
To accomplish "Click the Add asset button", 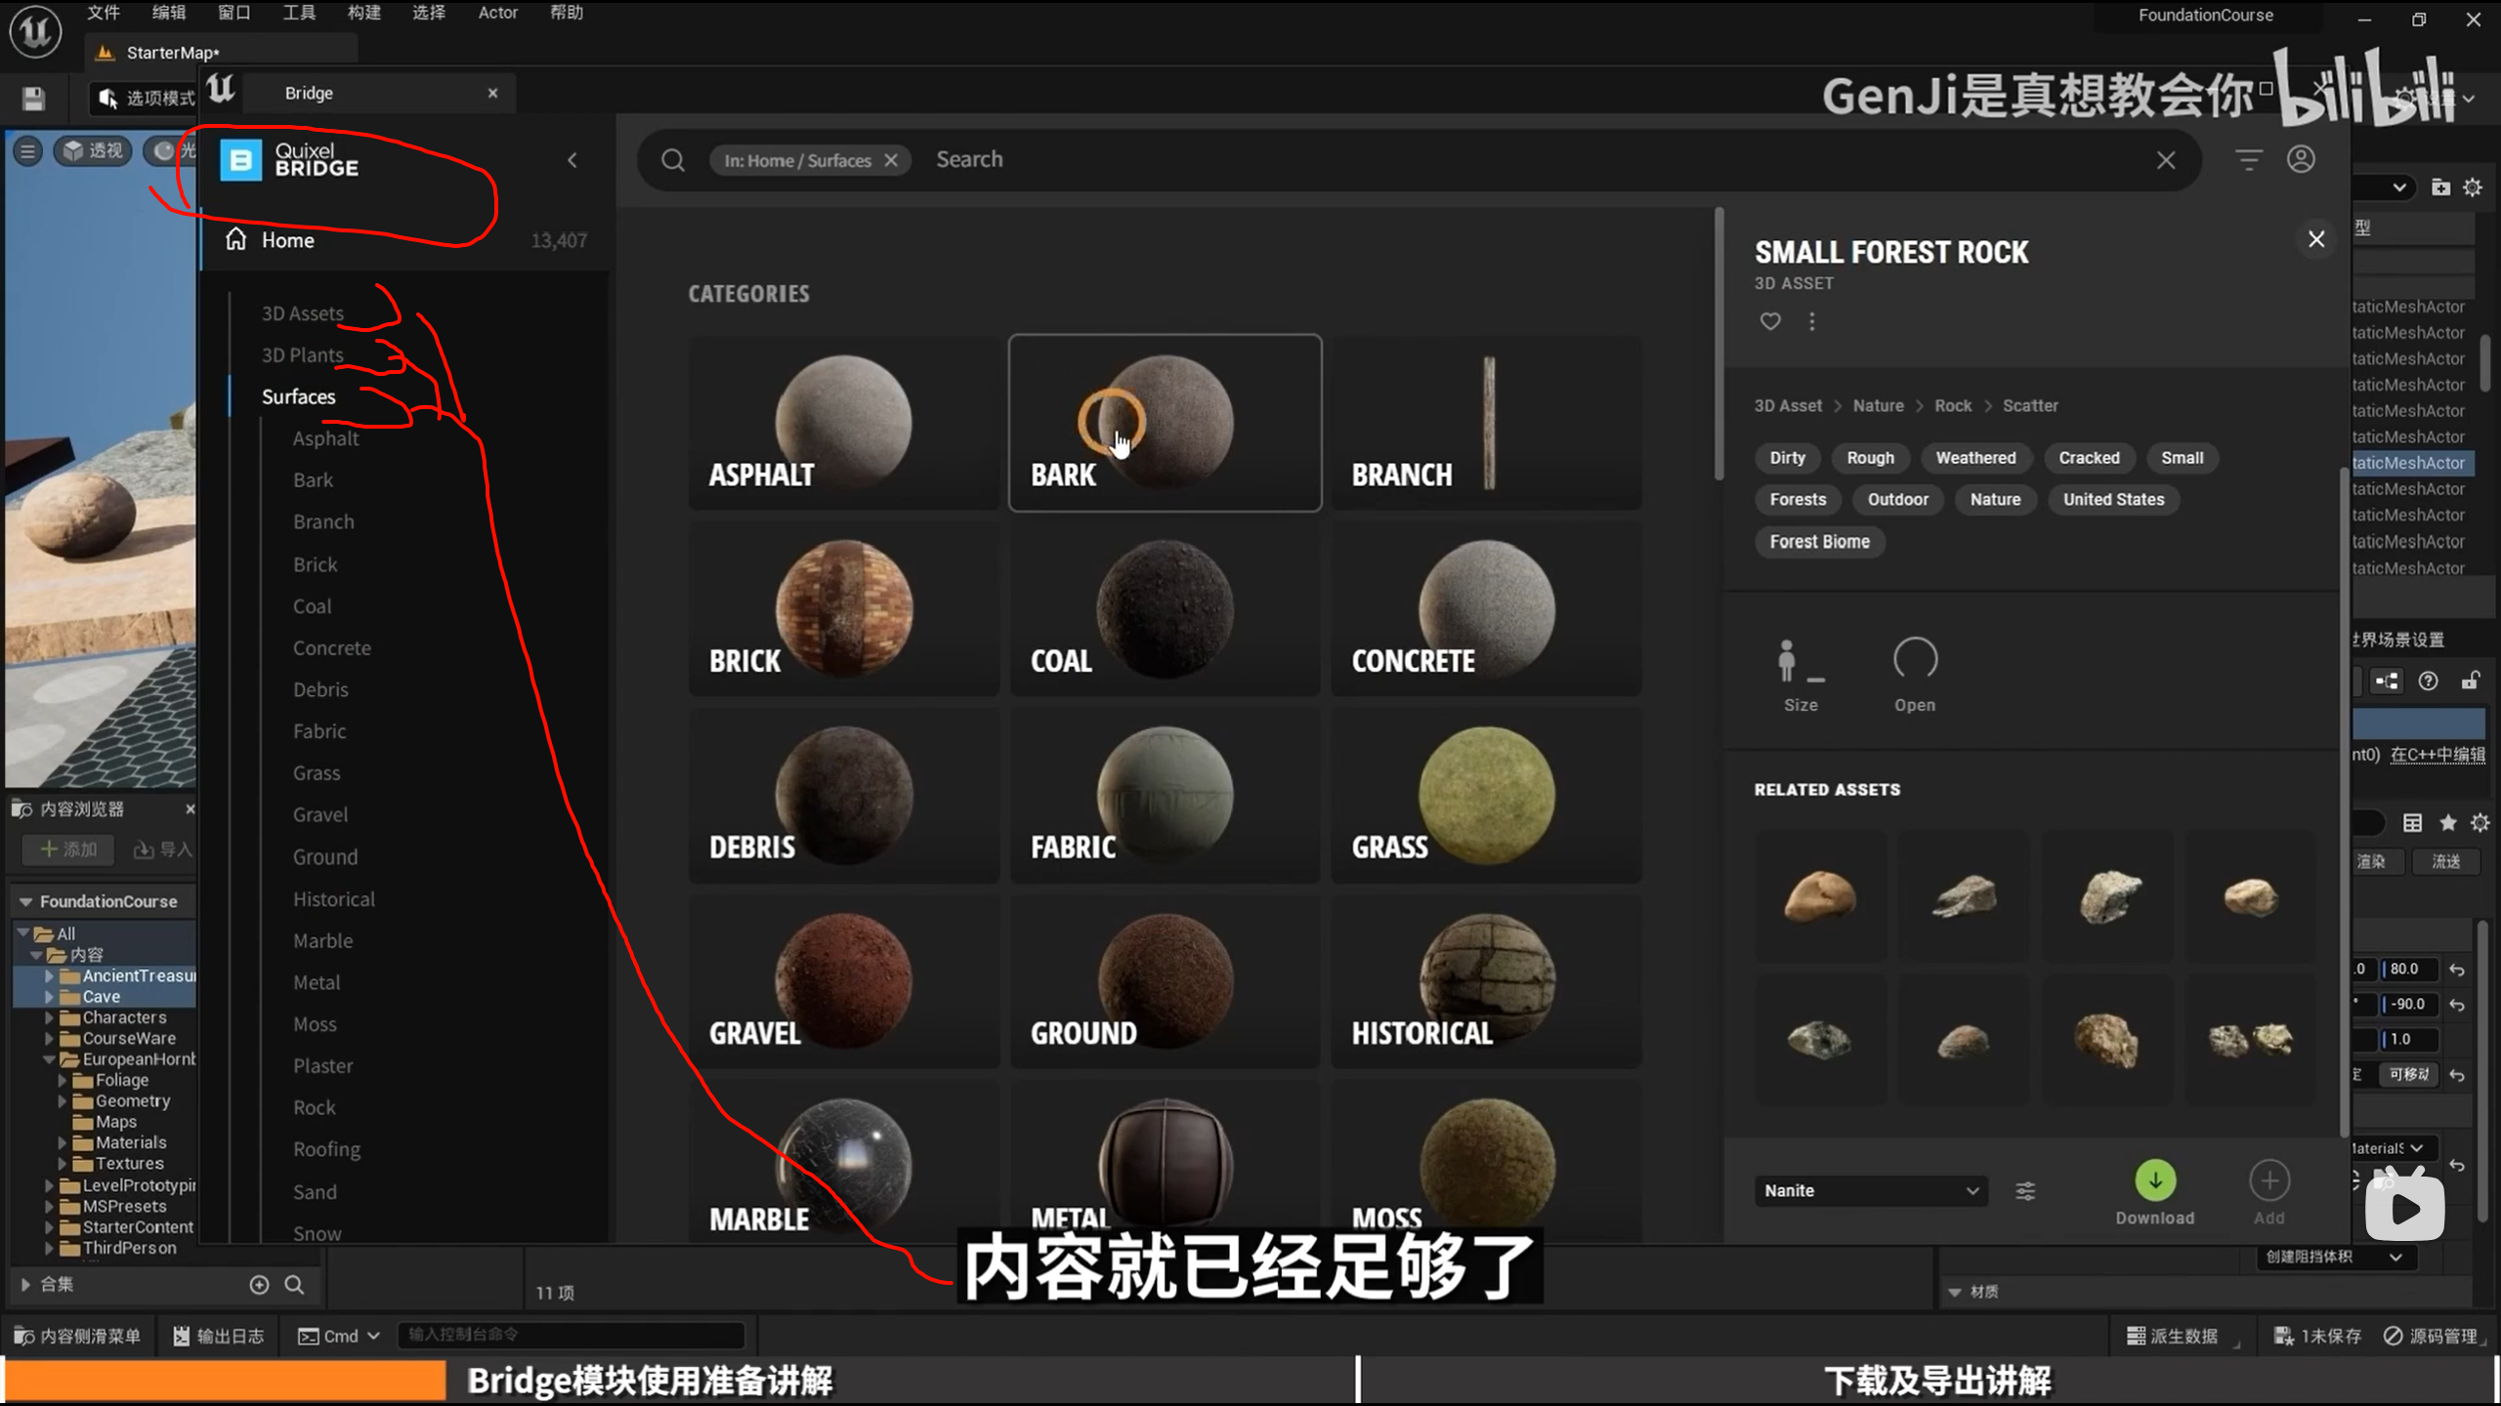I will coord(2268,1181).
